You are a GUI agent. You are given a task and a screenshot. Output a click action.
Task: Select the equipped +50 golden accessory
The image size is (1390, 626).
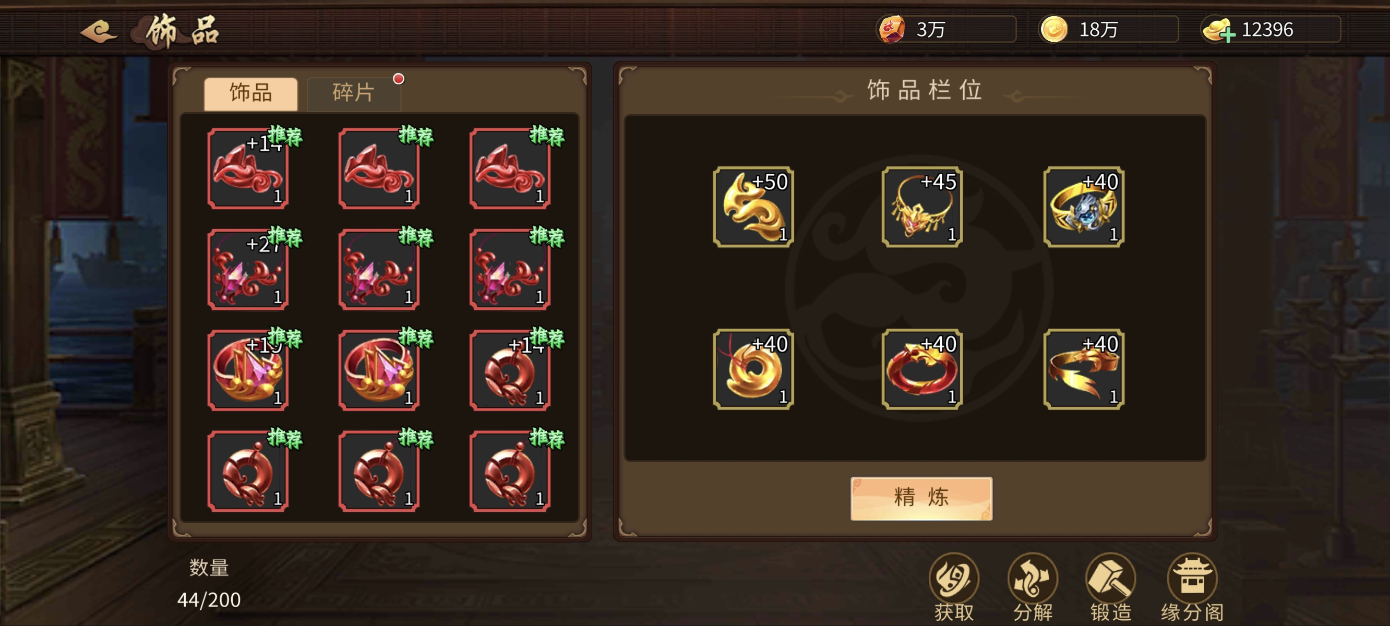(x=753, y=207)
